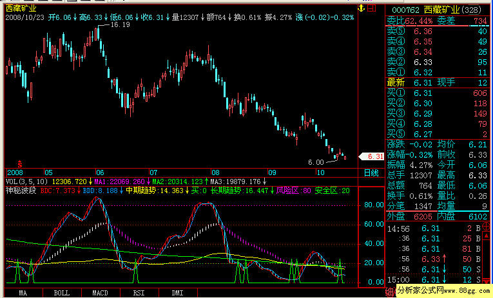Click the 长期趋势:16.447 value
Screen dimensions: 493x298
click(x=240, y=191)
